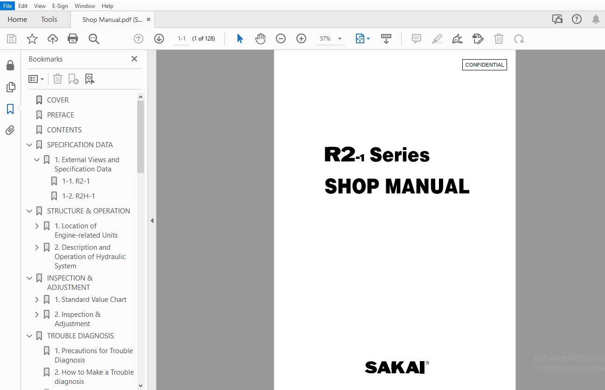This screenshot has width=605, height=390.
Task: Select the Highlight text tool
Action: click(x=437, y=39)
